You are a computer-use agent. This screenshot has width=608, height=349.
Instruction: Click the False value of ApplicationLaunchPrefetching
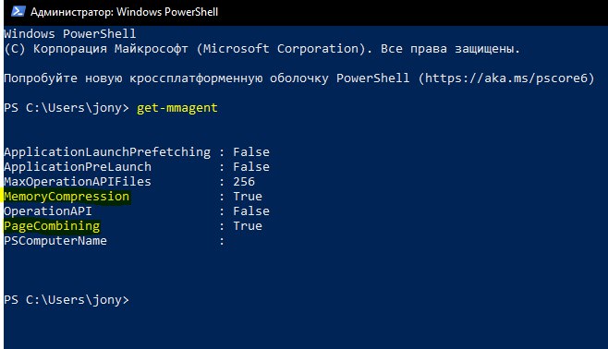click(x=251, y=151)
